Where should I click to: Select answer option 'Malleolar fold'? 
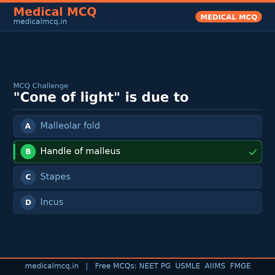point(137,126)
